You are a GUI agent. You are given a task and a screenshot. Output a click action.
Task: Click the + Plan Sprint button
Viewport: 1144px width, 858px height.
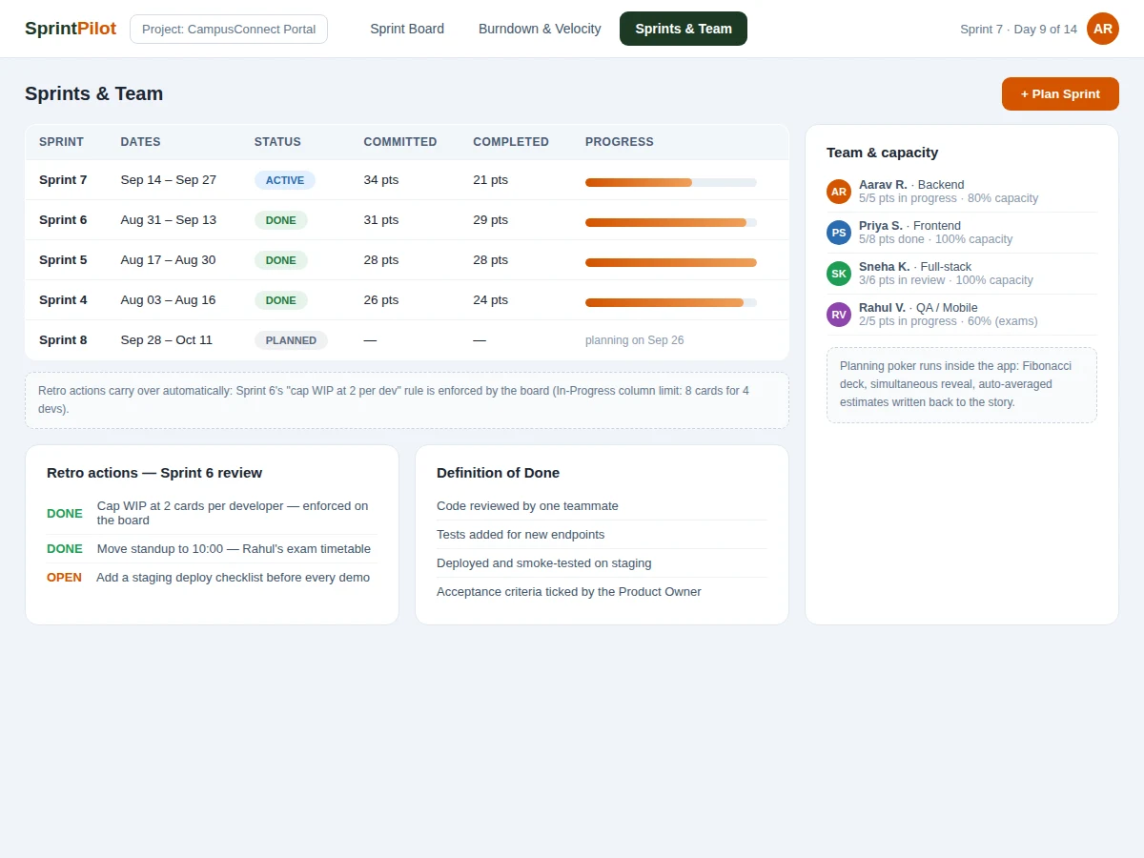point(1060,93)
